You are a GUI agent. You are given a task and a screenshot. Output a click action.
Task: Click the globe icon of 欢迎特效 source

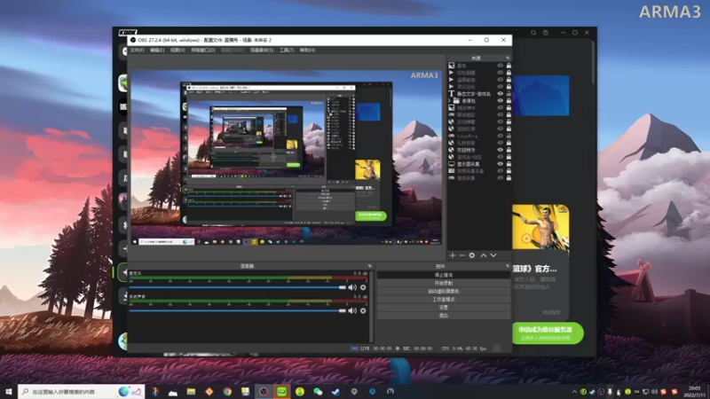click(452, 150)
